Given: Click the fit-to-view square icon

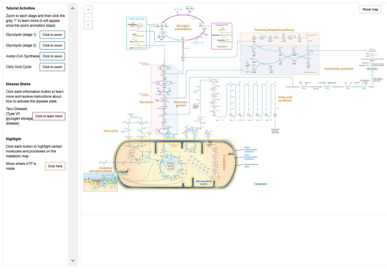Looking at the screenshot, I should (x=88, y=25).
